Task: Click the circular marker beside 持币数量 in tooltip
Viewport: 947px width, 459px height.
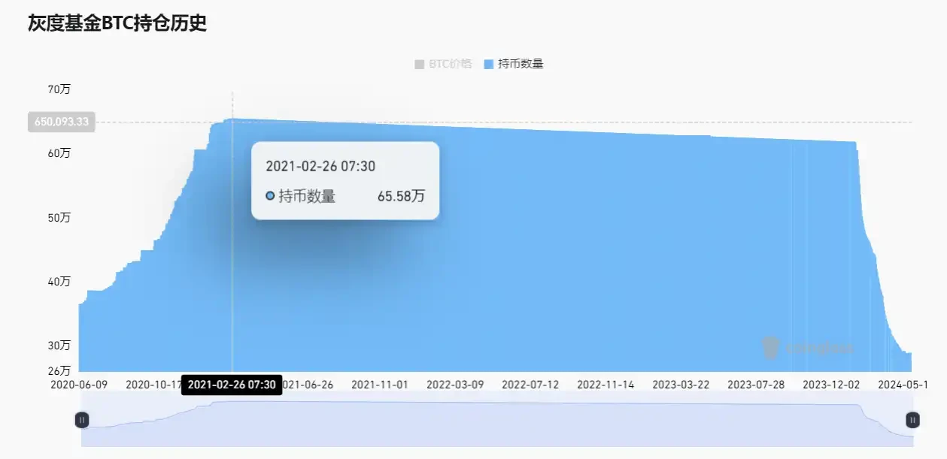Action: coord(269,195)
